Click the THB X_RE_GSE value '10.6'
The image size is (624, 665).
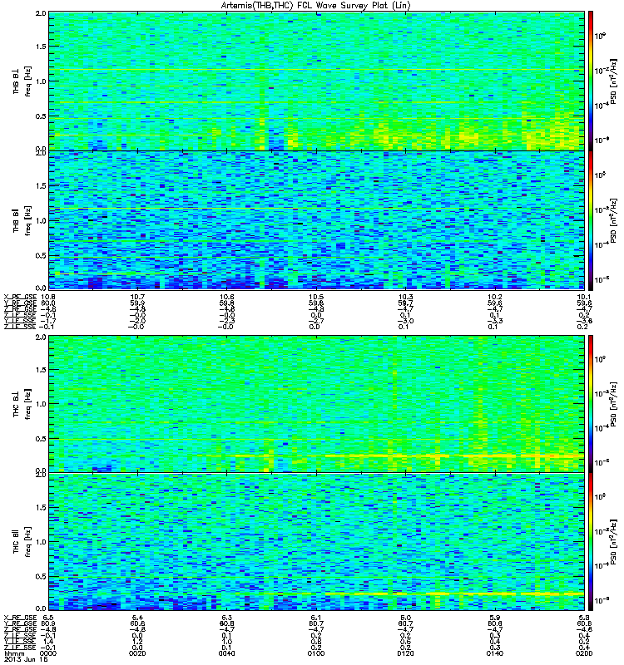[226, 297]
